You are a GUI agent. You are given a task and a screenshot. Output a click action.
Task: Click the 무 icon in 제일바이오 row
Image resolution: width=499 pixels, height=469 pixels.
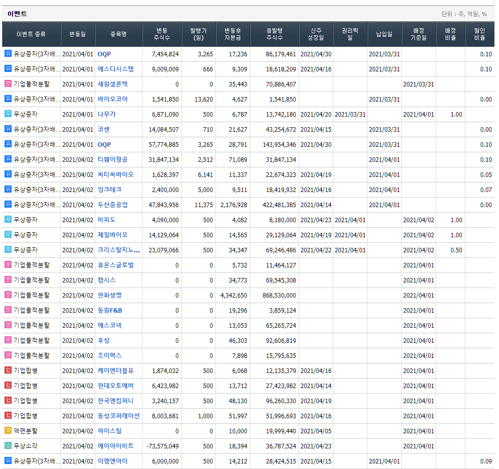pyautogui.click(x=8, y=234)
